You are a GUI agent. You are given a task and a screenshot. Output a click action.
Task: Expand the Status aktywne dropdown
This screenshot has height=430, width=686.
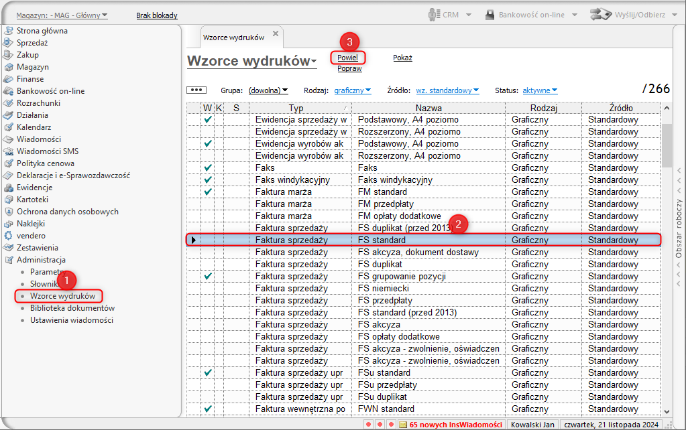point(540,90)
